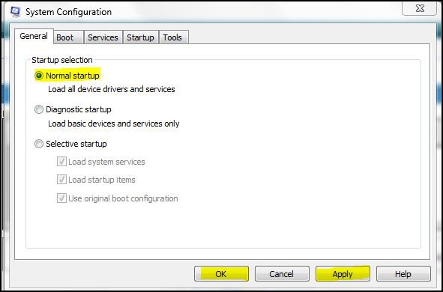Switch to the Services tab
The width and height of the screenshot is (443, 292).
[x=103, y=37]
